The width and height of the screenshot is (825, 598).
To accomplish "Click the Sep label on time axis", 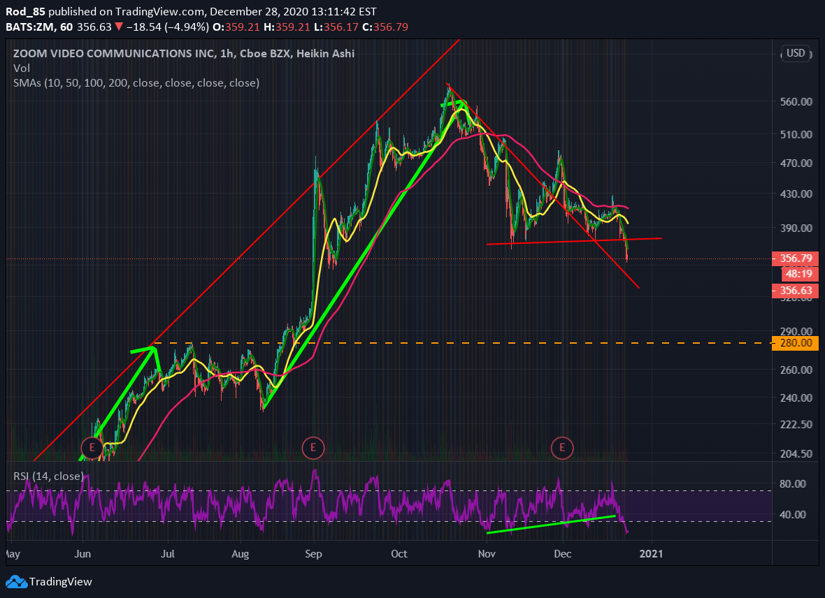I will pos(314,554).
